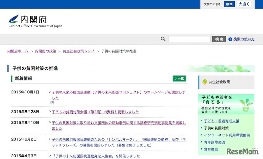This screenshot has height=159, width=263.
Task: Open 青年国際交流 sidebar link
Action: coord(215,142)
